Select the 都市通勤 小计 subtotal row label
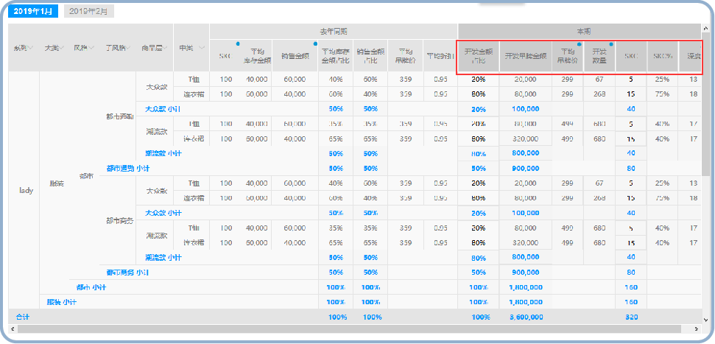715x344 pixels. pyautogui.click(x=127, y=169)
